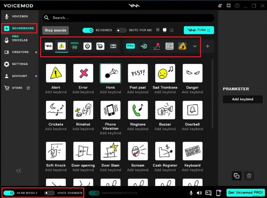The image size is (267, 198).
Task: Add keybind under Alert sound
Action: coord(56,92)
